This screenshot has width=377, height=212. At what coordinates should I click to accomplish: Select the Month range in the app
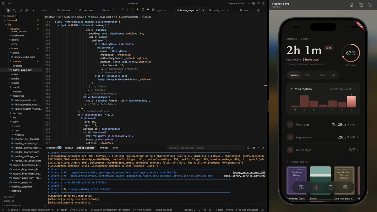[x=309, y=75]
